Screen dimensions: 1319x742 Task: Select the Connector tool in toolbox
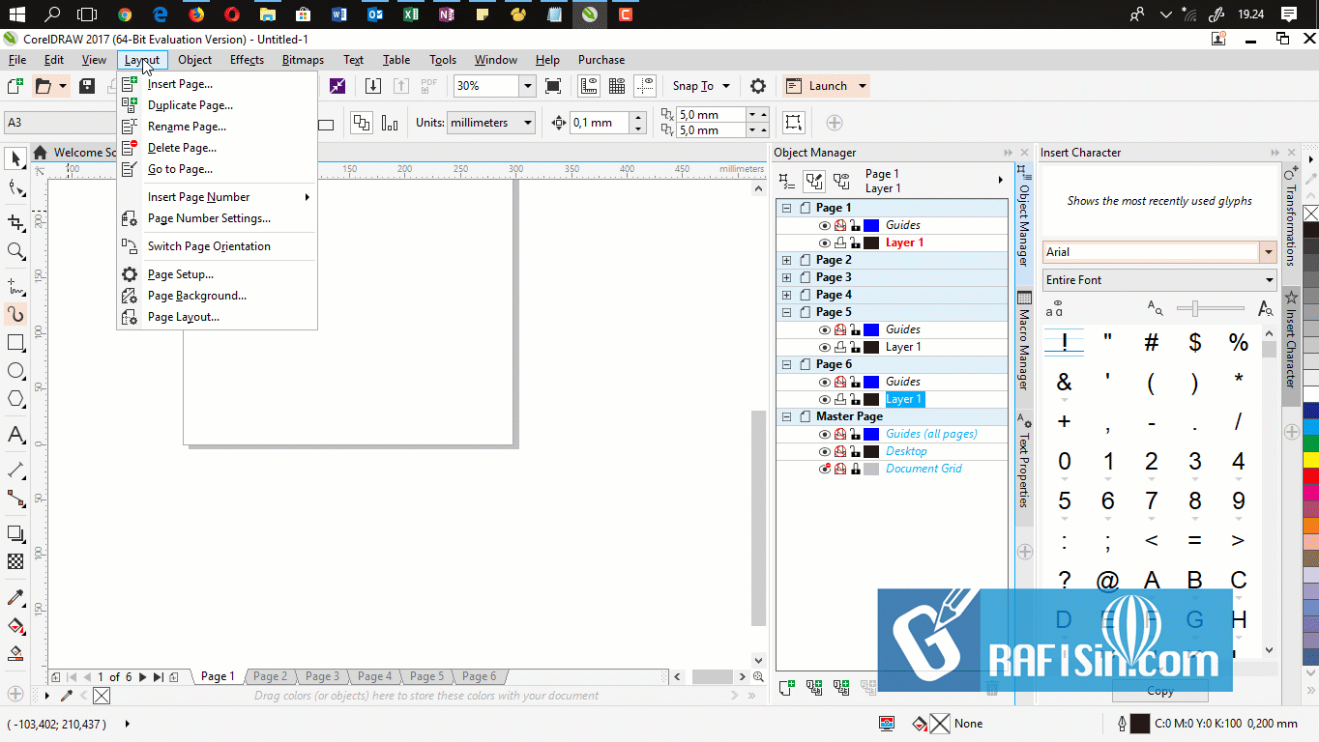[x=15, y=499]
